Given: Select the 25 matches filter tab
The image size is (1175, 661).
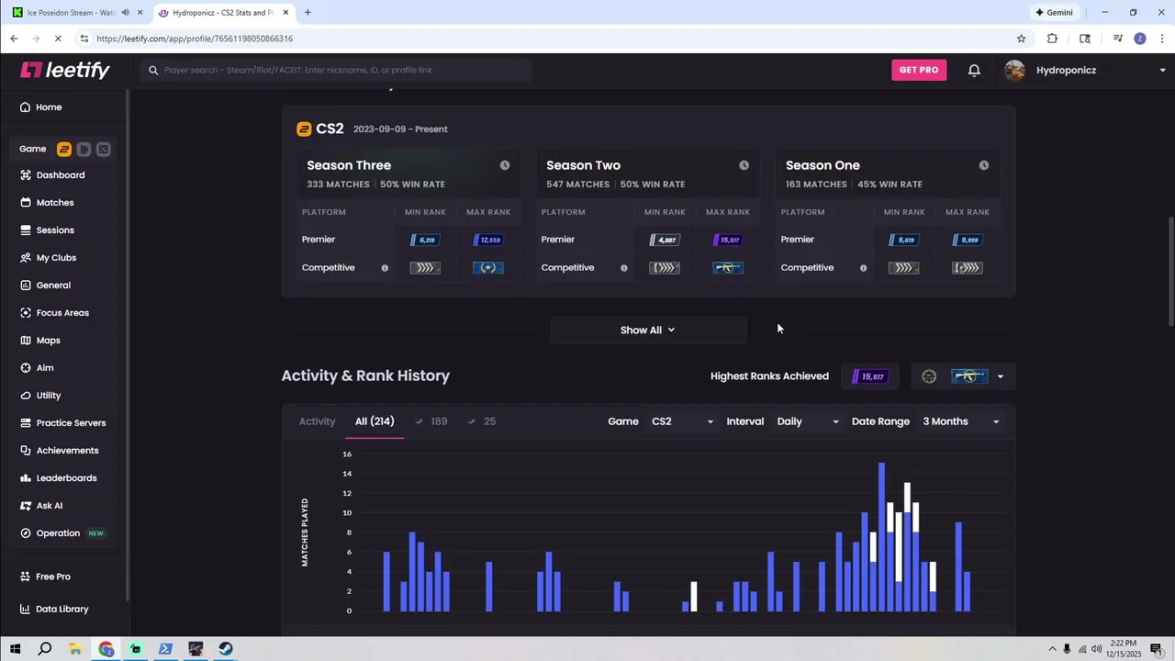Looking at the screenshot, I should click(x=482, y=421).
